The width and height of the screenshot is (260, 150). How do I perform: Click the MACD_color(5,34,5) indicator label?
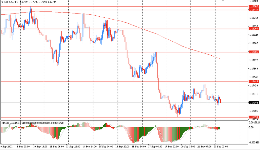click(12, 123)
